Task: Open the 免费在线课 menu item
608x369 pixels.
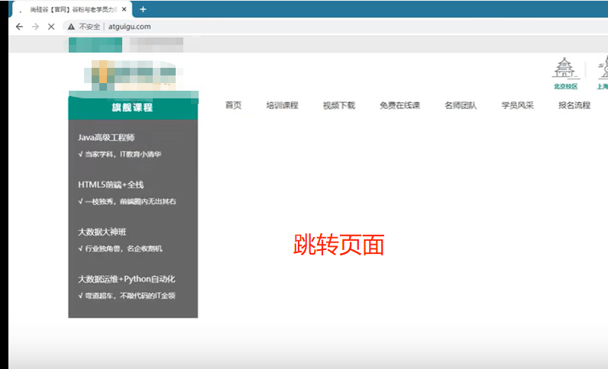Action: point(399,105)
